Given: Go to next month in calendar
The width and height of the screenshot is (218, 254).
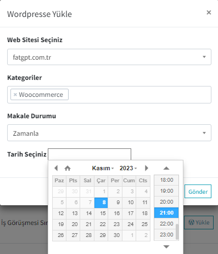Looking at the screenshot, I should pyautogui.click(x=147, y=168).
